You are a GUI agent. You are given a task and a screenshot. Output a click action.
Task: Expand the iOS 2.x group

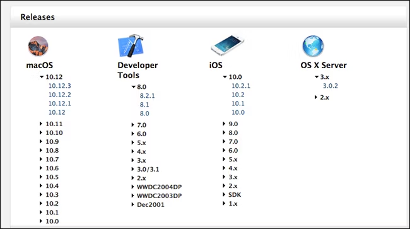(x=224, y=186)
